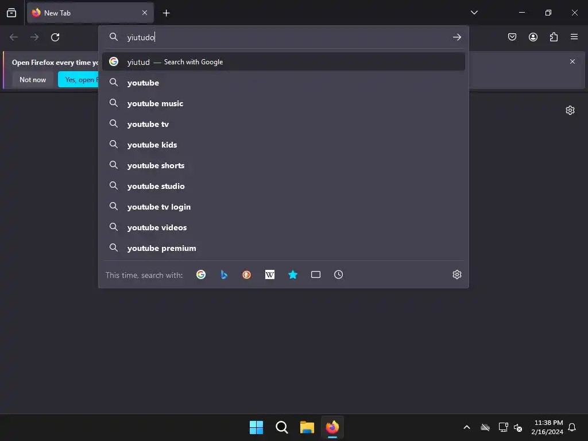
Task: Search this time with Wikipedia icon
Action: tap(270, 274)
